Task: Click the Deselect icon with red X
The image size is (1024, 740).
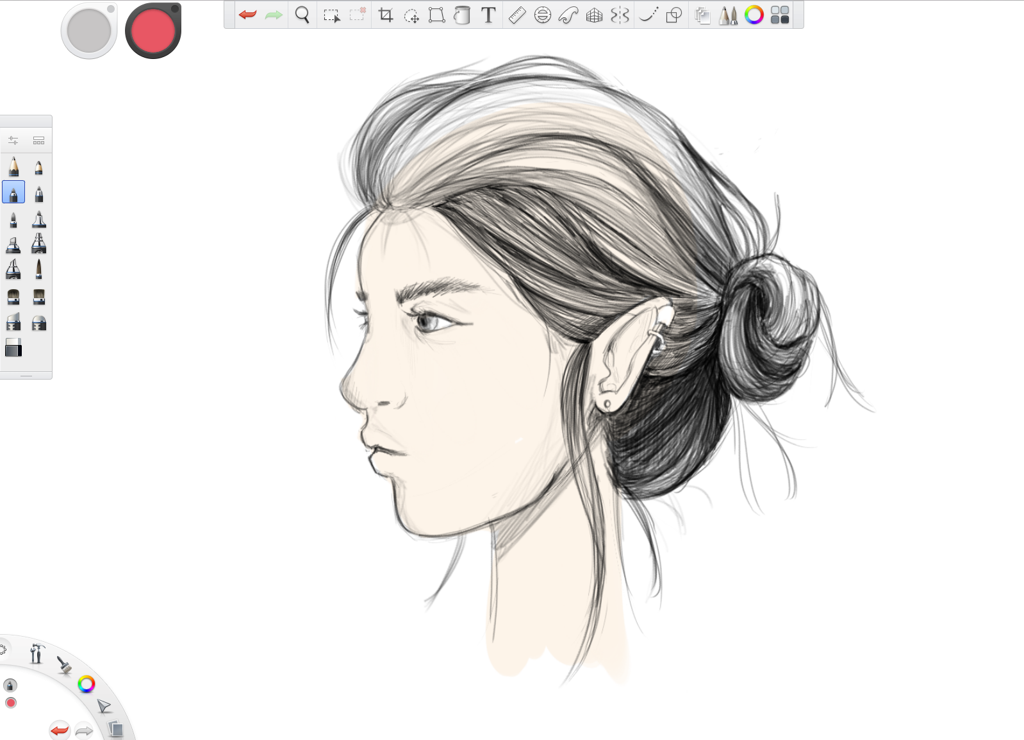Action: pos(358,15)
